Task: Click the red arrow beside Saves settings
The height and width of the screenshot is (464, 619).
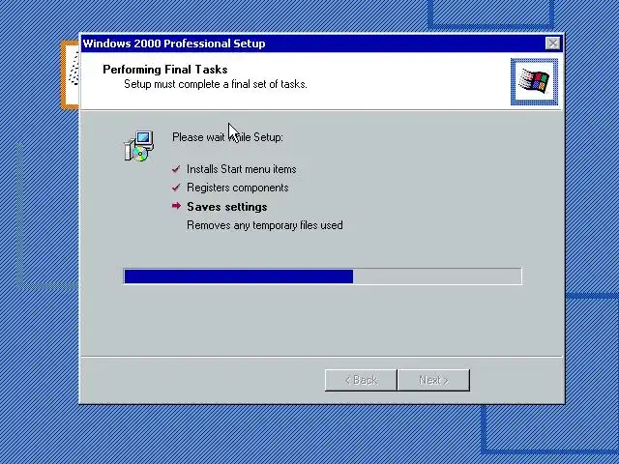Action: 176,206
